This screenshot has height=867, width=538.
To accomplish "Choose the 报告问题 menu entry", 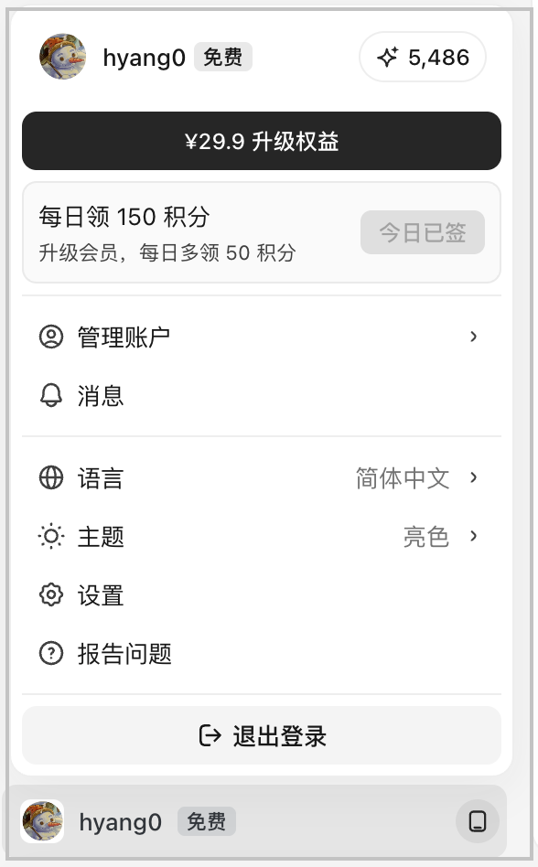I will 262,654.
